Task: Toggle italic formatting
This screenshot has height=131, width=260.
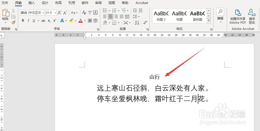Action: tap(28, 21)
